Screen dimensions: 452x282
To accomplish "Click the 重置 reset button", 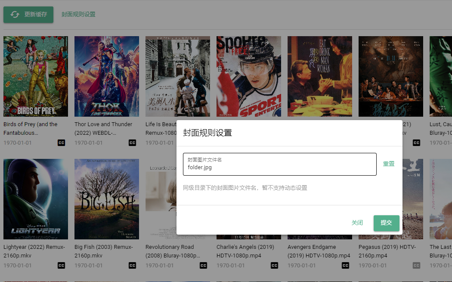I will tap(389, 164).
